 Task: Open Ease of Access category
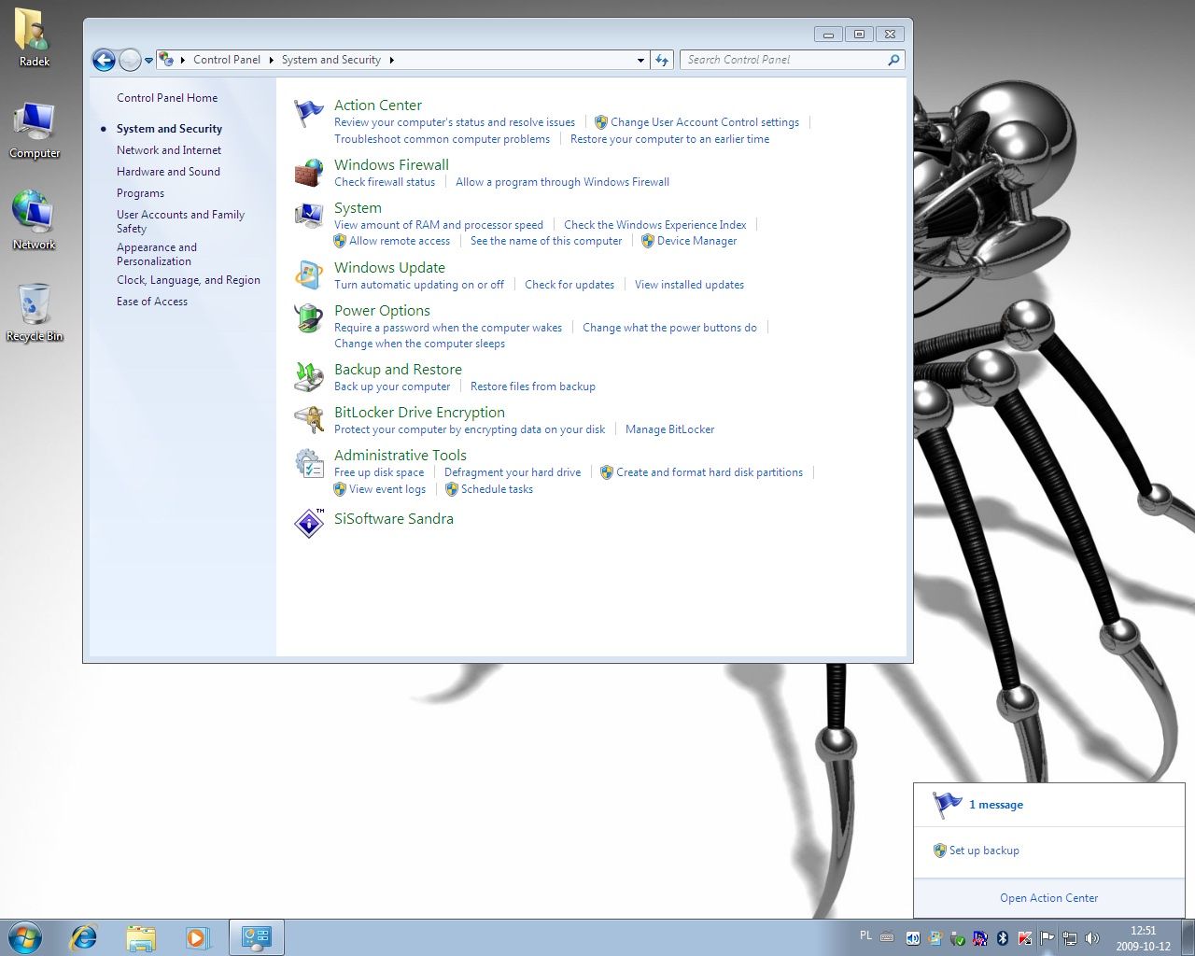pos(152,302)
